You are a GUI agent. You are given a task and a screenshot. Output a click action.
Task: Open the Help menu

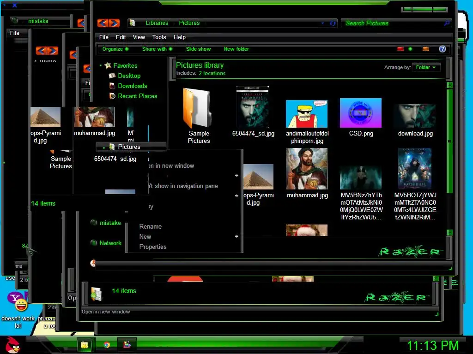(x=180, y=37)
